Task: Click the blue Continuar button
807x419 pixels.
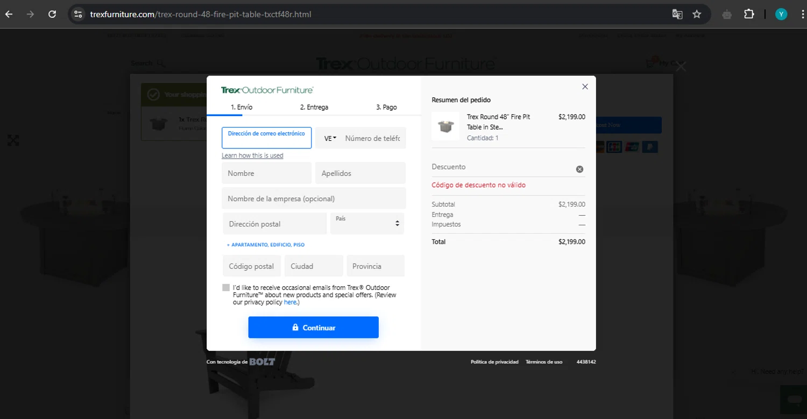Action: [x=314, y=328]
